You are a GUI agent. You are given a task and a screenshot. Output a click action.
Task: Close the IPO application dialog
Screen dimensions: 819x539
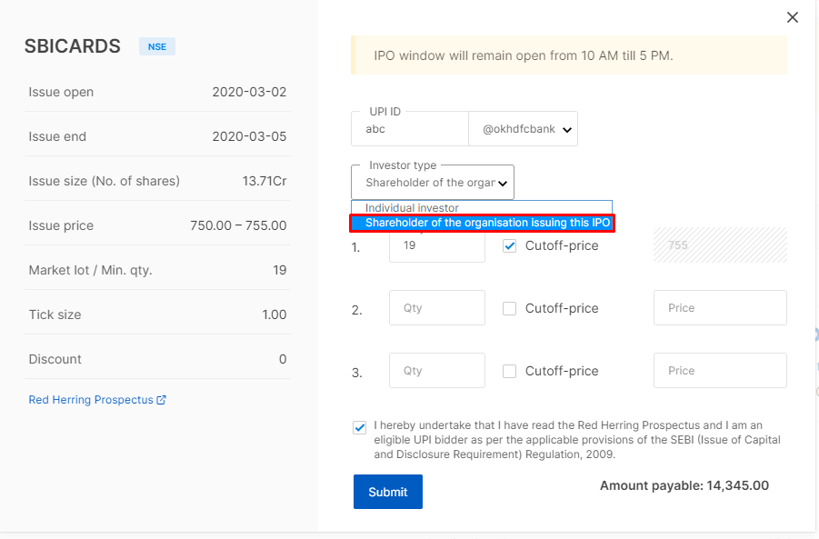point(793,17)
